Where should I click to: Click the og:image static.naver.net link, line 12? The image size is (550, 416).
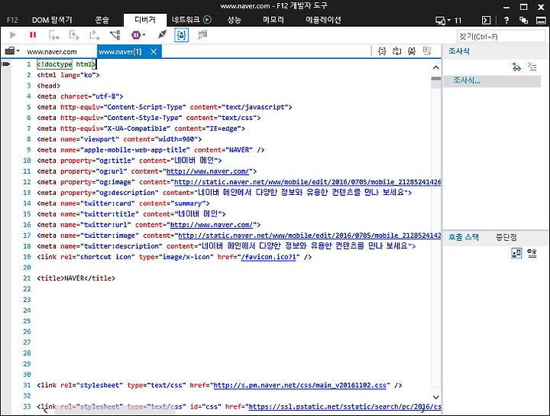pyautogui.click(x=308, y=182)
